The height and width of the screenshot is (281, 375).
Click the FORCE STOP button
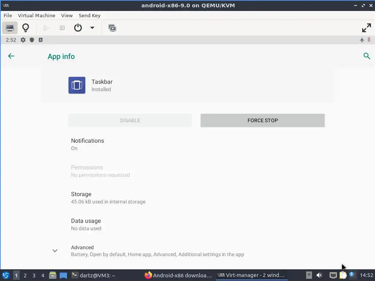tap(262, 120)
